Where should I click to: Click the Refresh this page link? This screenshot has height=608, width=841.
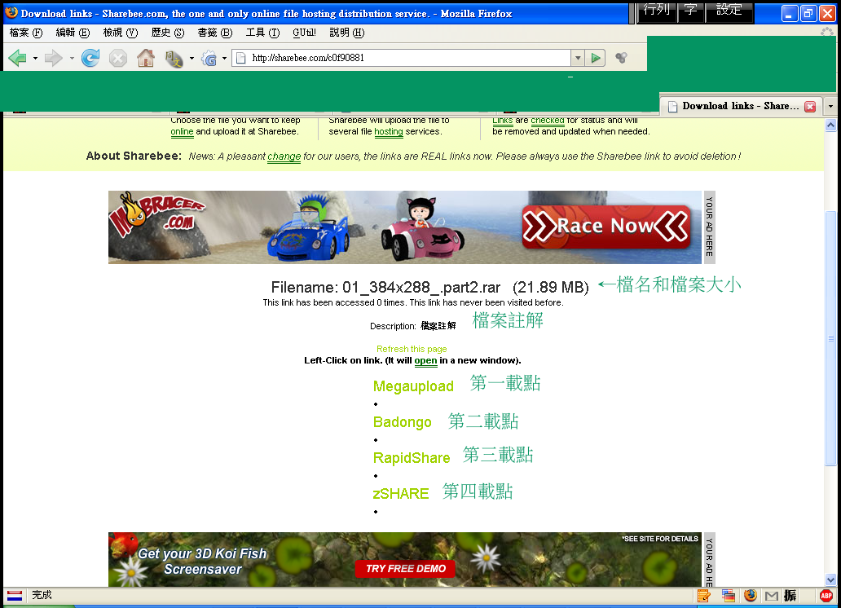click(x=412, y=349)
